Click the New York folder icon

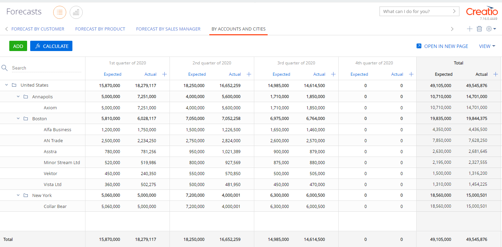(26, 195)
